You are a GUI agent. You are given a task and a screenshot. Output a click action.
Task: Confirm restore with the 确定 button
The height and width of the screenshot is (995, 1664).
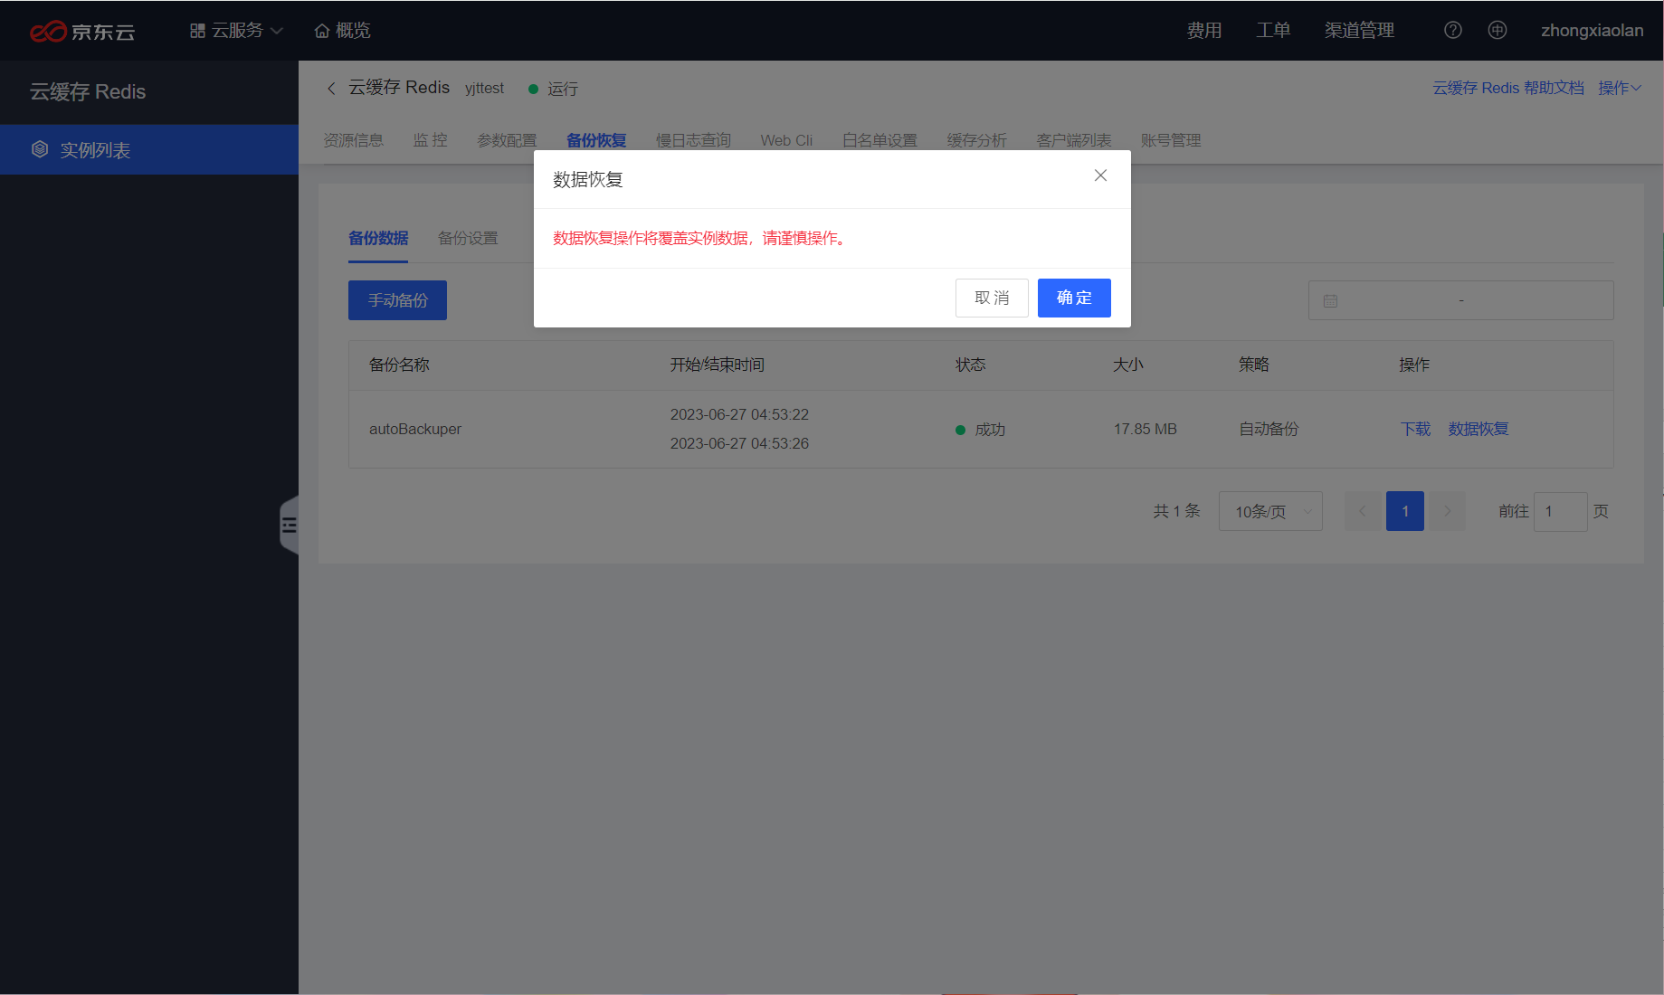pos(1074,298)
